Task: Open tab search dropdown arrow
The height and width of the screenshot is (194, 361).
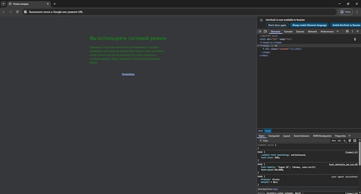Action: click(3, 4)
